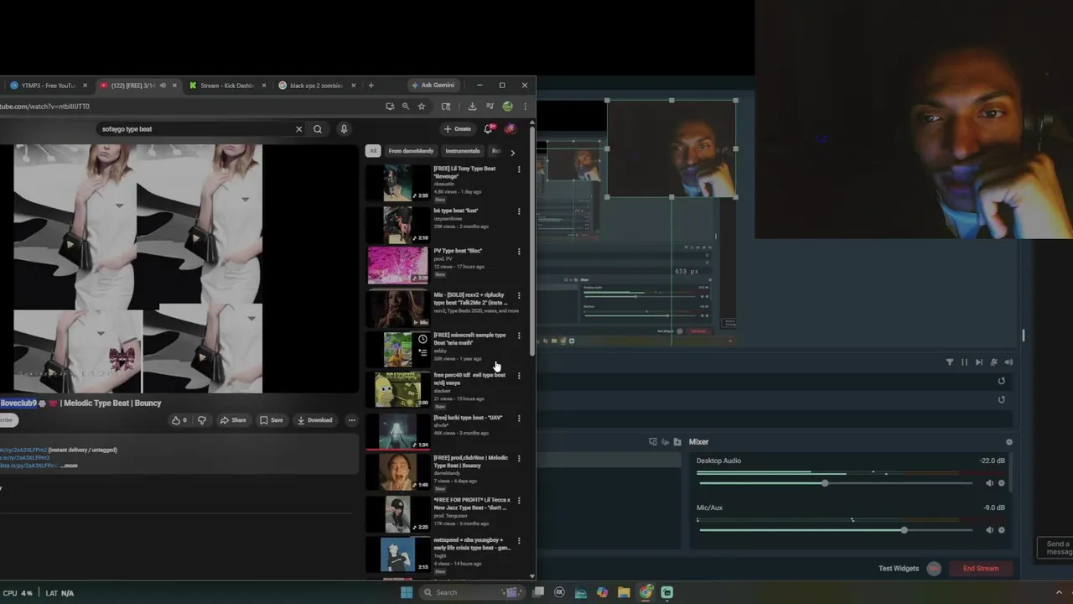Click Test Widgets in Streamlabs

coord(899,569)
